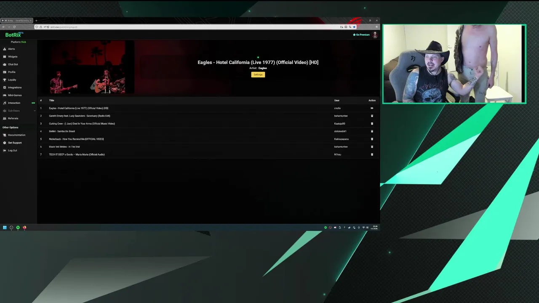Image resolution: width=539 pixels, height=303 pixels.
Task: Expand the Sub-Users chevron
Action: point(35,111)
